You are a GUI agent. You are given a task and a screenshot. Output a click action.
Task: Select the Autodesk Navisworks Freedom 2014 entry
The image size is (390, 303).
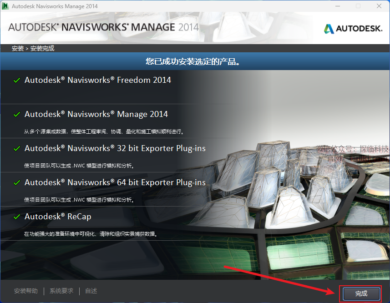98,80
